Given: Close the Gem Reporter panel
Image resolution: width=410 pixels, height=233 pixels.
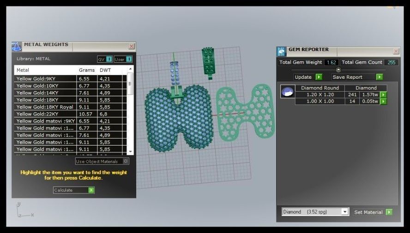Looking at the screenshot, I should tap(396, 51).
